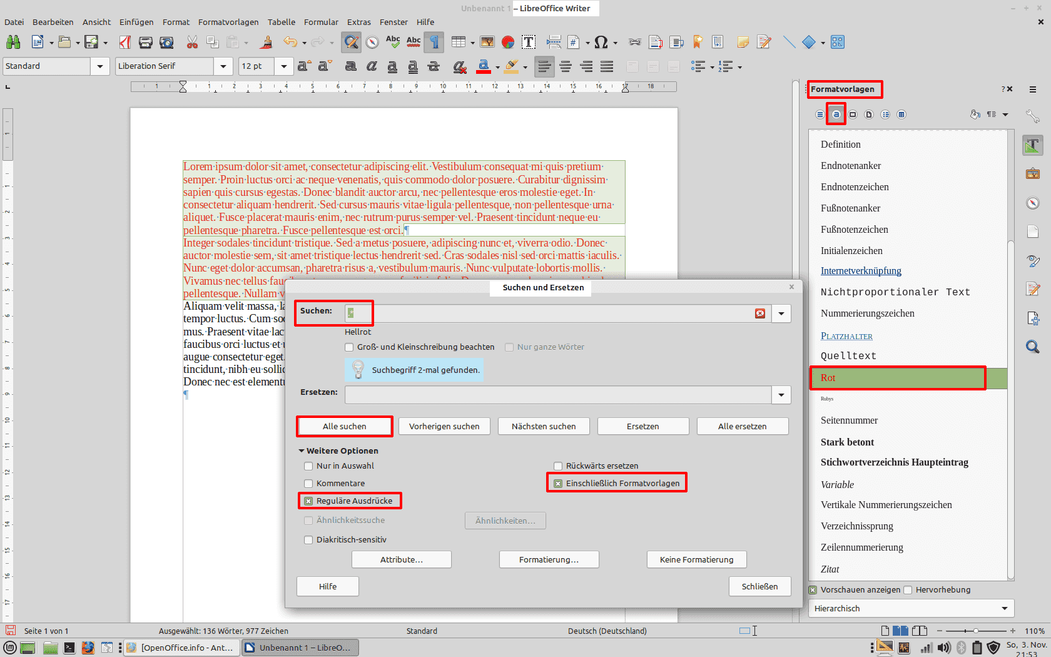
Task: Check the Diakritisch-sensitiv option
Action: point(308,540)
